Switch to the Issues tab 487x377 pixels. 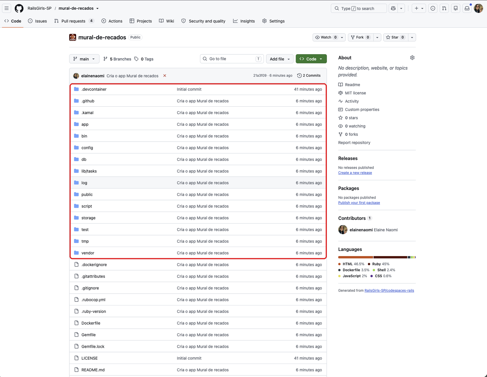[x=37, y=21]
